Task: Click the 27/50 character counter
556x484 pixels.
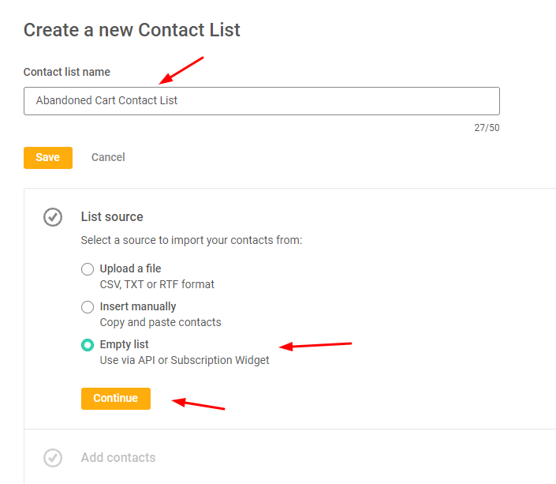Action: click(x=487, y=127)
